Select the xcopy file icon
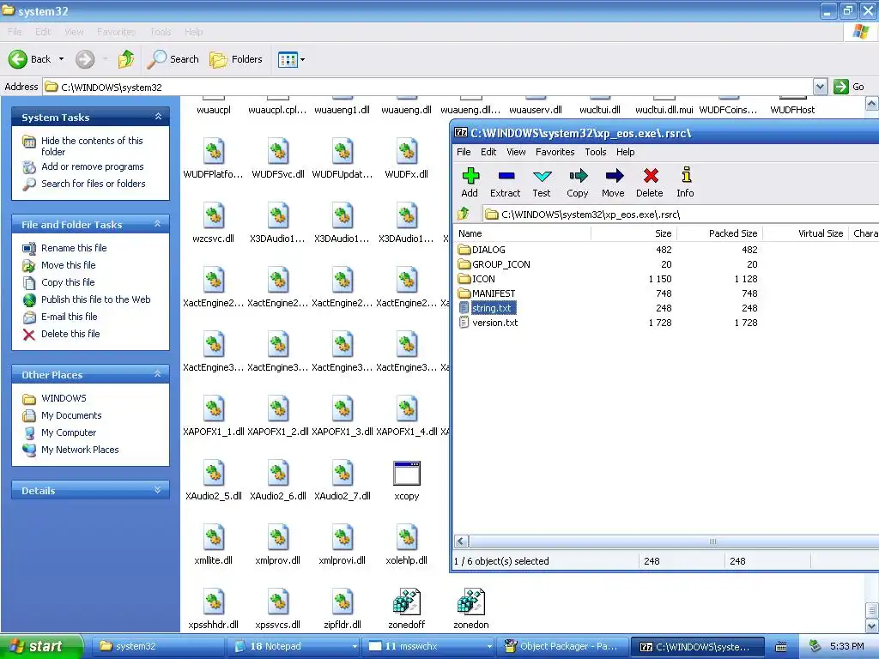Screen dimensions: 879x659 point(406,474)
